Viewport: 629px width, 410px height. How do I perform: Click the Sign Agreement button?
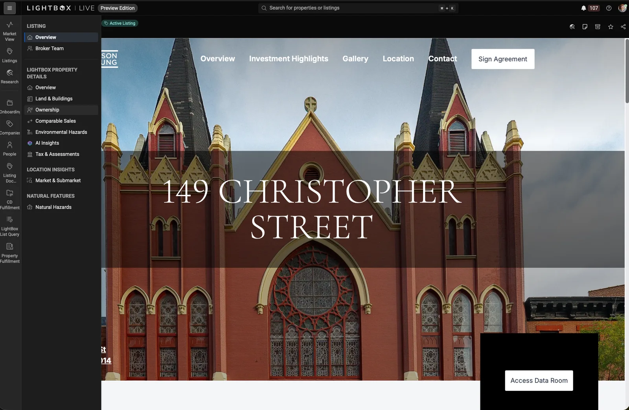pos(503,59)
